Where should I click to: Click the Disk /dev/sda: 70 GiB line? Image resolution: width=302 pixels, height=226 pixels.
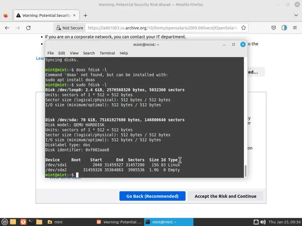point(115,120)
